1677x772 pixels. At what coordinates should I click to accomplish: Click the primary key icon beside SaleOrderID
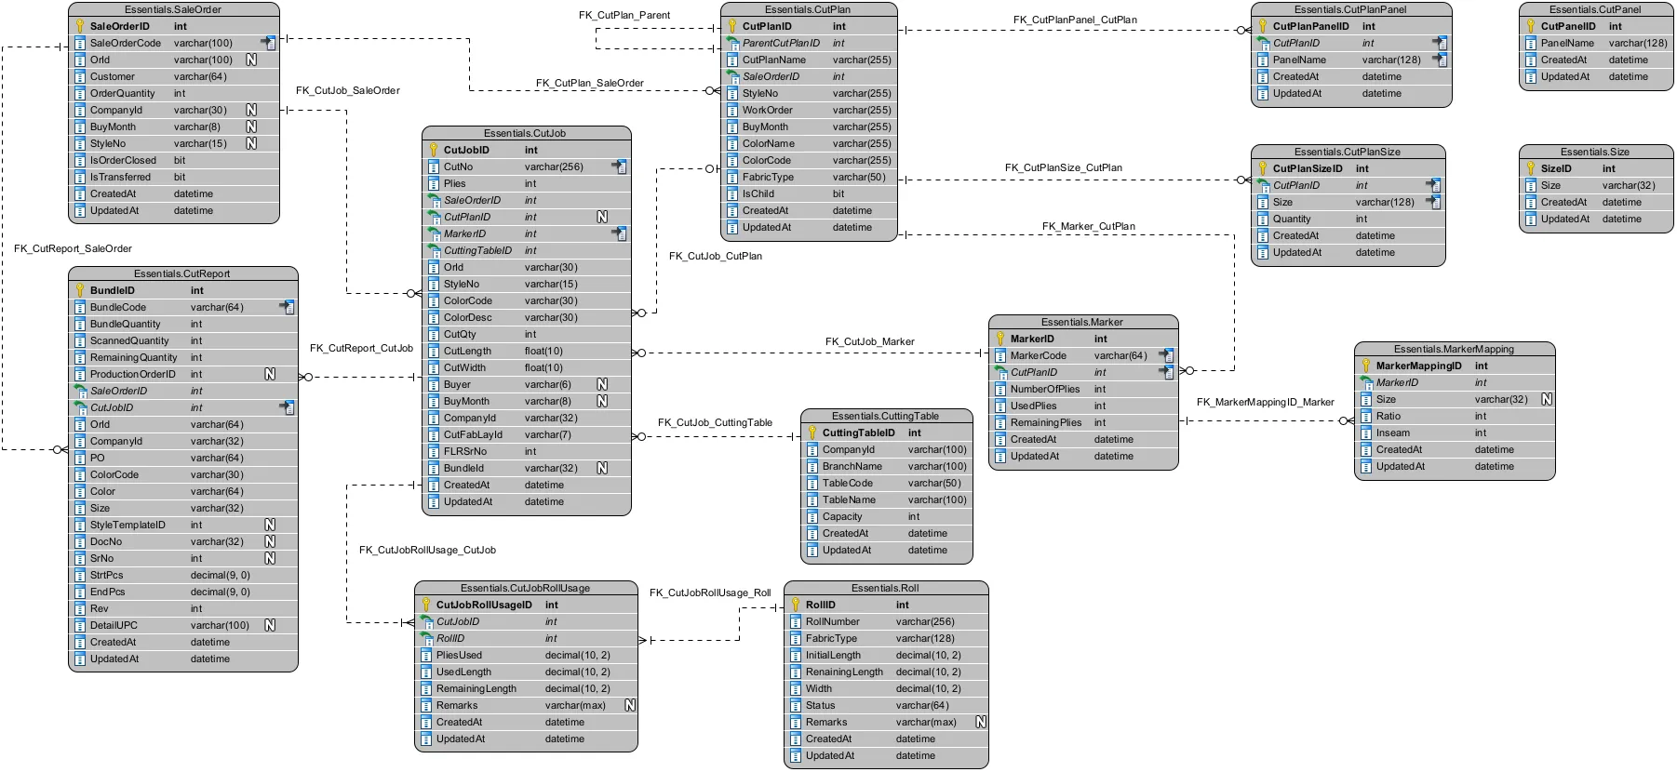pyautogui.click(x=80, y=26)
